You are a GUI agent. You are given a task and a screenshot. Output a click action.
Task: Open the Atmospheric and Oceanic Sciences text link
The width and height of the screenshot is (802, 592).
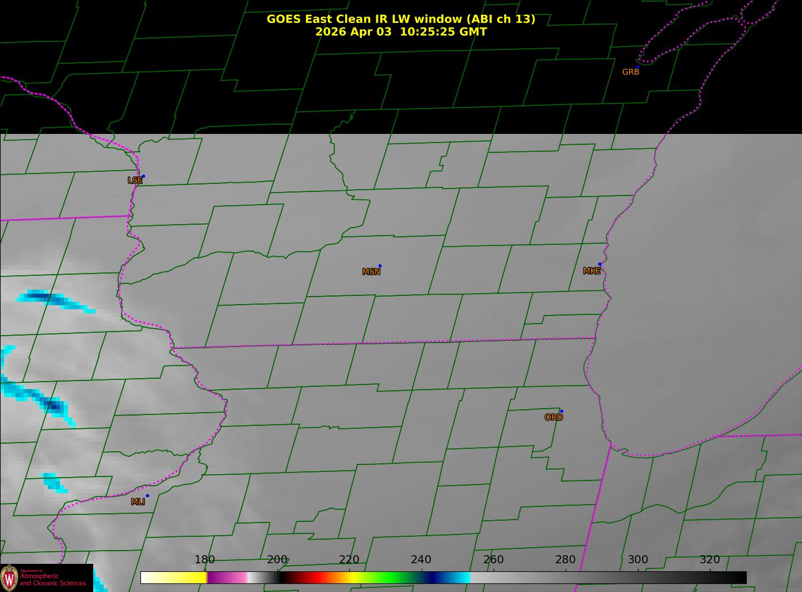coord(53,579)
